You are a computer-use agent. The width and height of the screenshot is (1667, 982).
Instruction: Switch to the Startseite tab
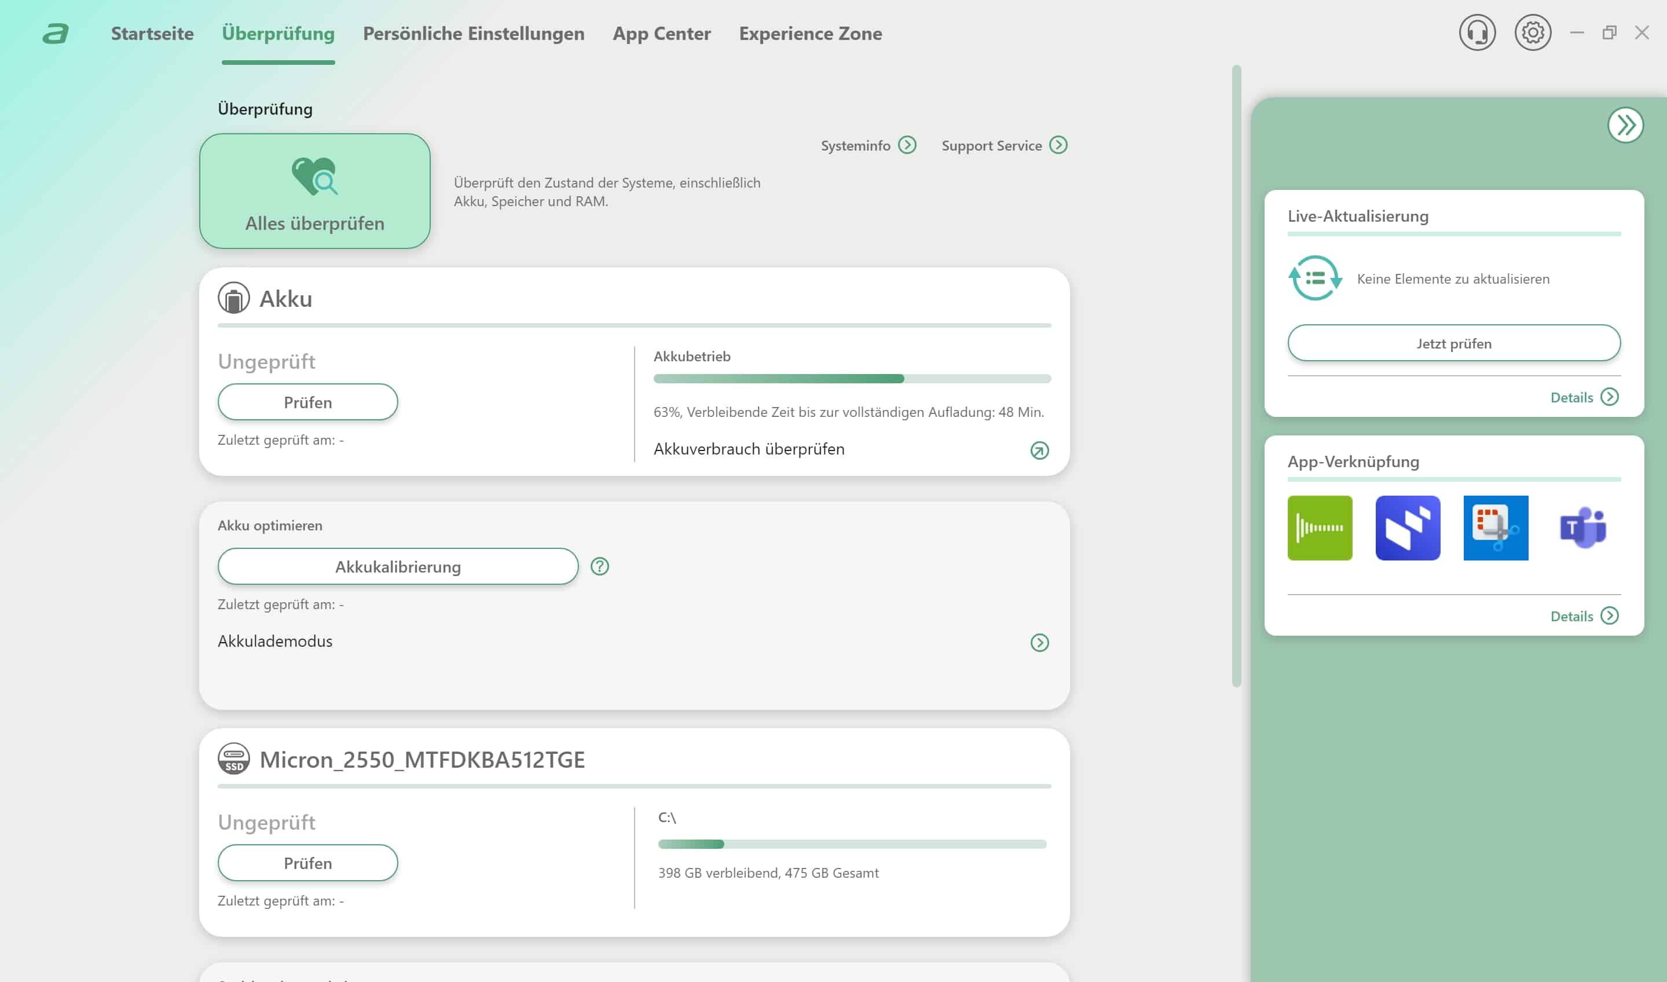[152, 33]
